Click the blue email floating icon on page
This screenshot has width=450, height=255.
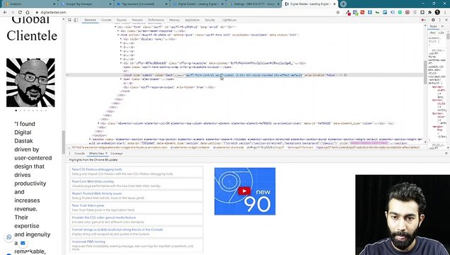[23, 243]
